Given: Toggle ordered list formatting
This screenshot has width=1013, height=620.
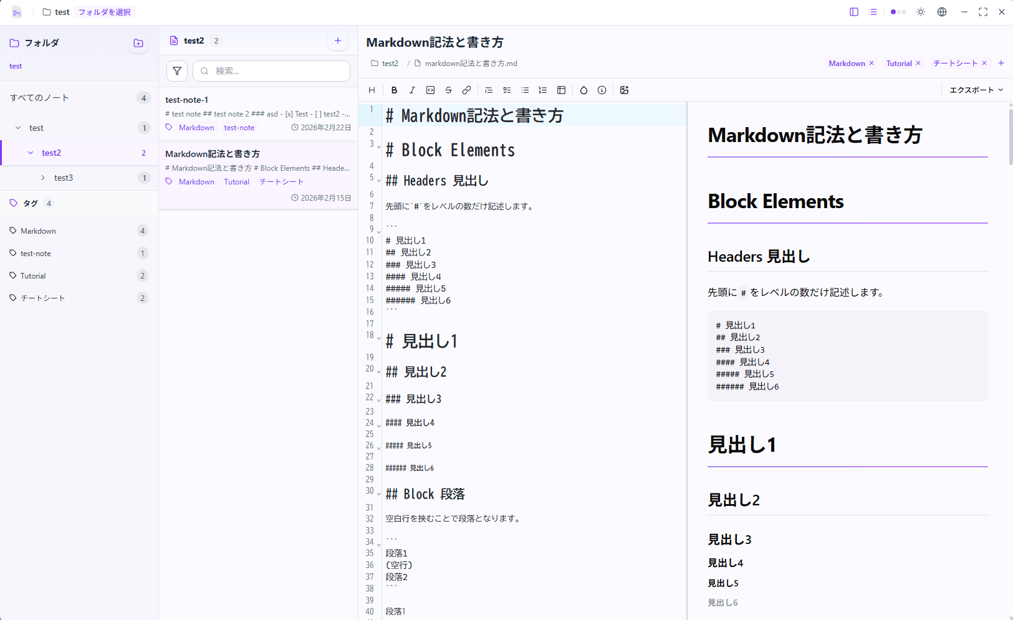Looking at the screenshot, I should point(543,90).
